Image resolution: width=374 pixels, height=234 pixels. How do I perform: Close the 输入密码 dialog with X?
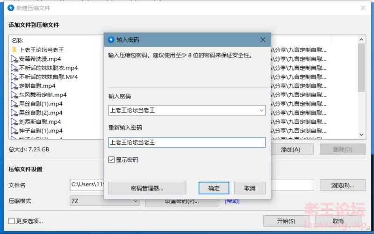coord(263,40)
